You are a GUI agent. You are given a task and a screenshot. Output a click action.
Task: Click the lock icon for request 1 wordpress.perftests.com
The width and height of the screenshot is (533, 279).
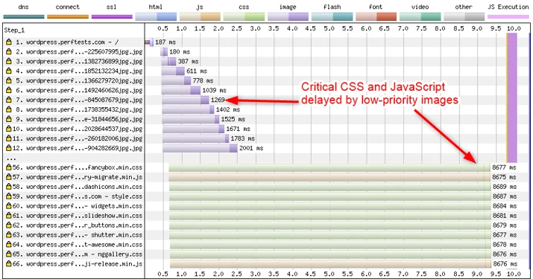(x=9, y=42)
